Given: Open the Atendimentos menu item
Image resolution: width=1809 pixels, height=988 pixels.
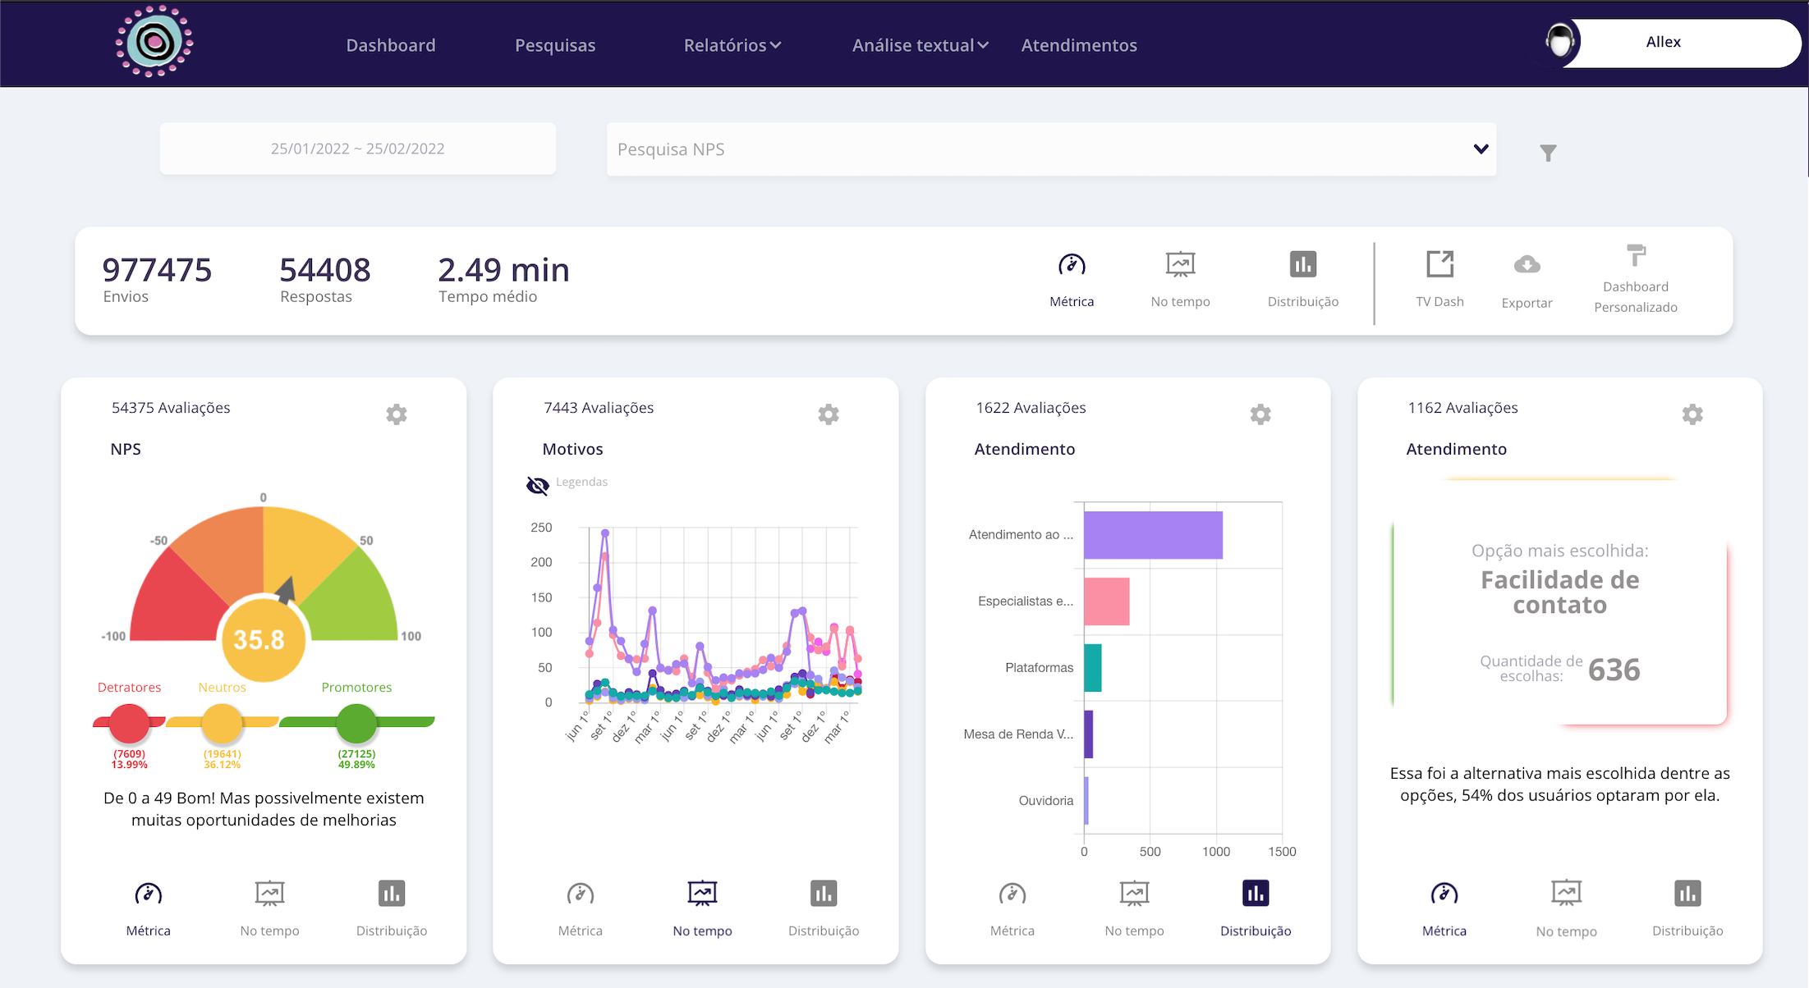Looking at the screenshot, I should [1078, 45].
